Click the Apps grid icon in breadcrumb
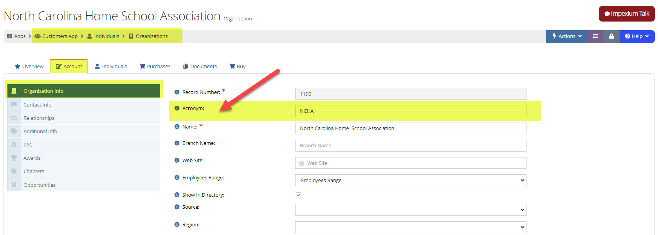The image size is (658, 235). click(x=9, y=36)
